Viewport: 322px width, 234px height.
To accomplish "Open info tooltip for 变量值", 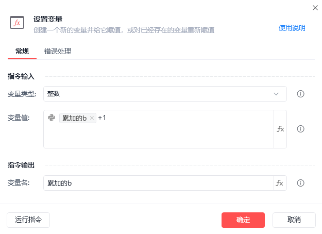I will [301, 129].
